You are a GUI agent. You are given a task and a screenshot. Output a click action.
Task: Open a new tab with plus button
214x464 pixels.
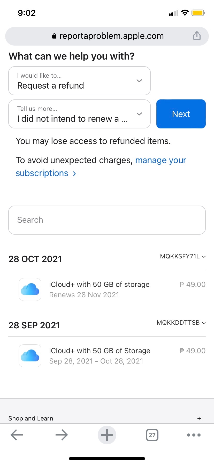107,435
